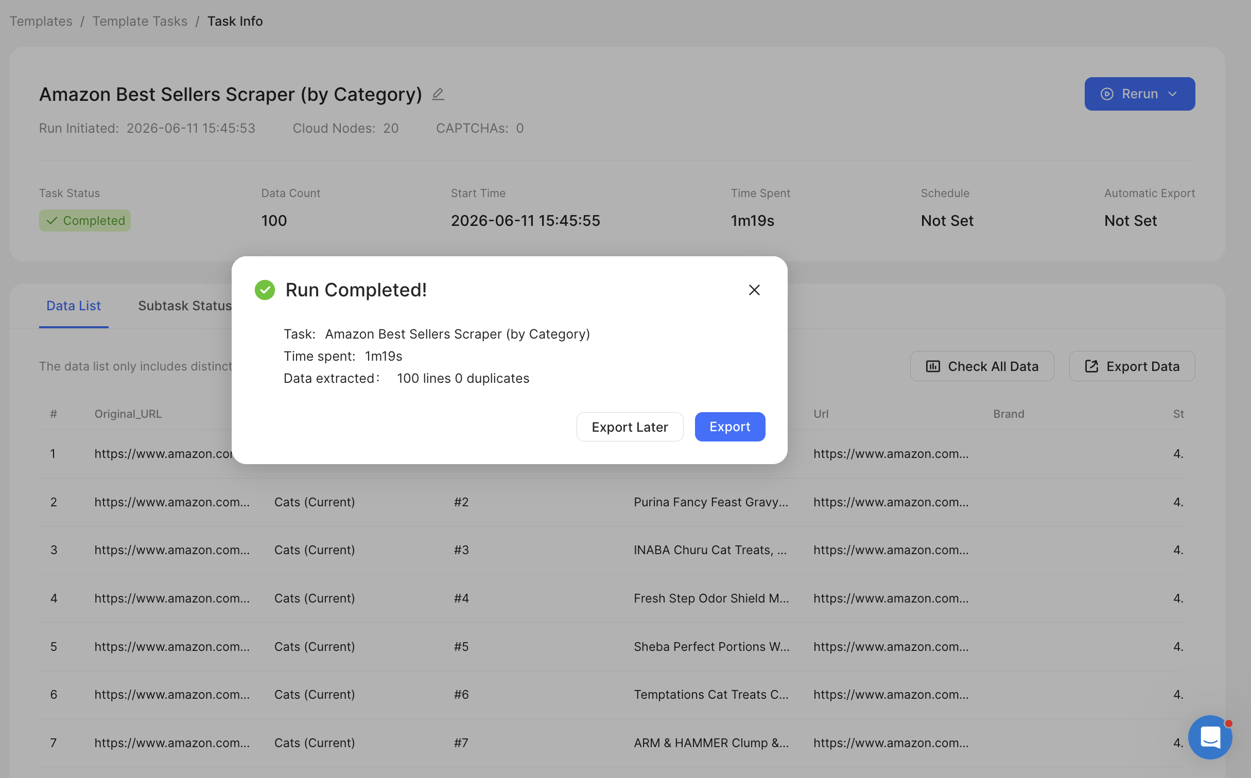Click the Data Count value 100
The image size is (1251, 778).
274,220
